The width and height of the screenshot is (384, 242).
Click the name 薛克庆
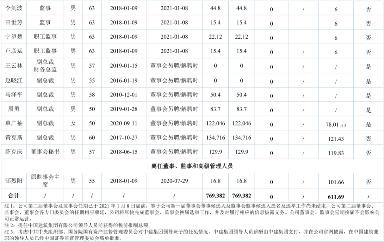click(14, 152)
